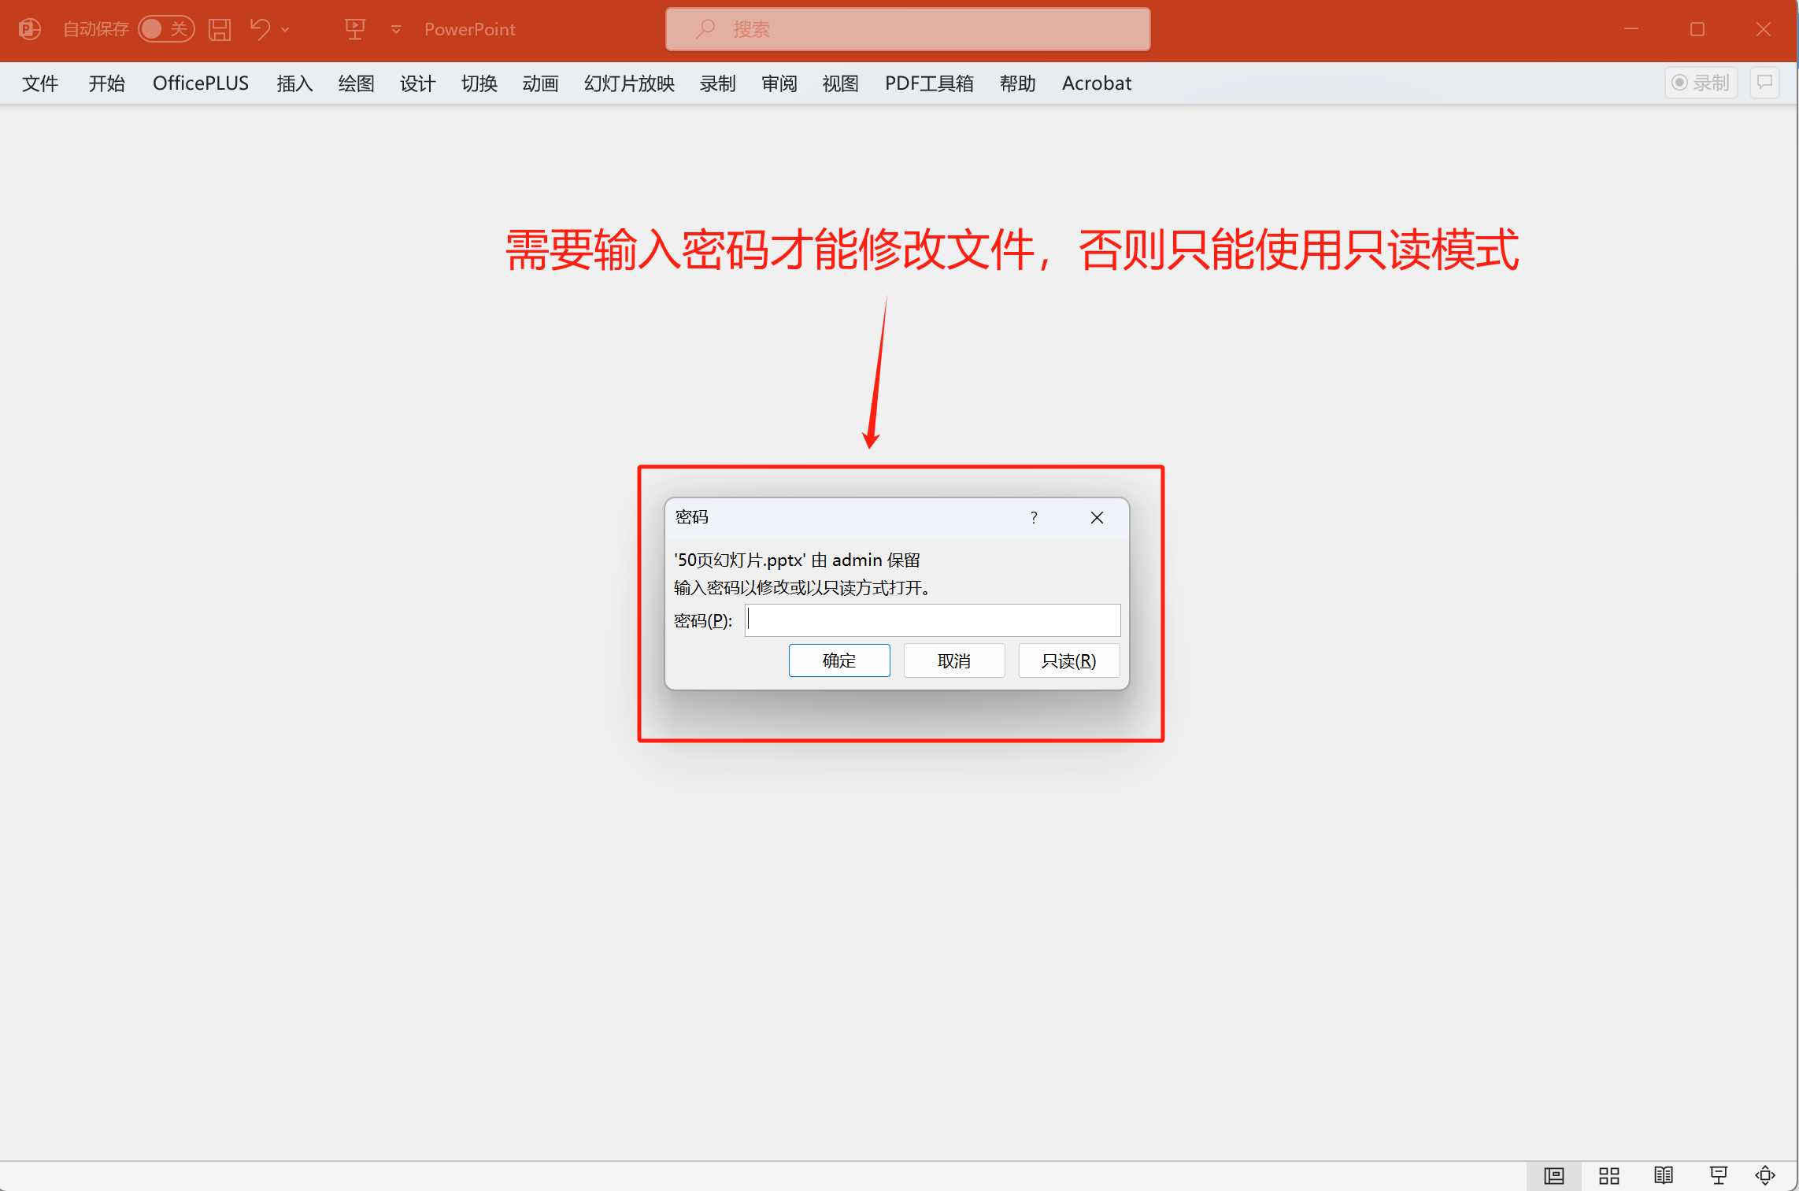The image size is (1799, 1191).
Task: Open the file in 只读(R) read-only mode
Action: [1068, 660]
